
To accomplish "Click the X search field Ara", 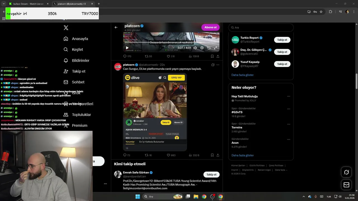I will click(x=261, y=27).
